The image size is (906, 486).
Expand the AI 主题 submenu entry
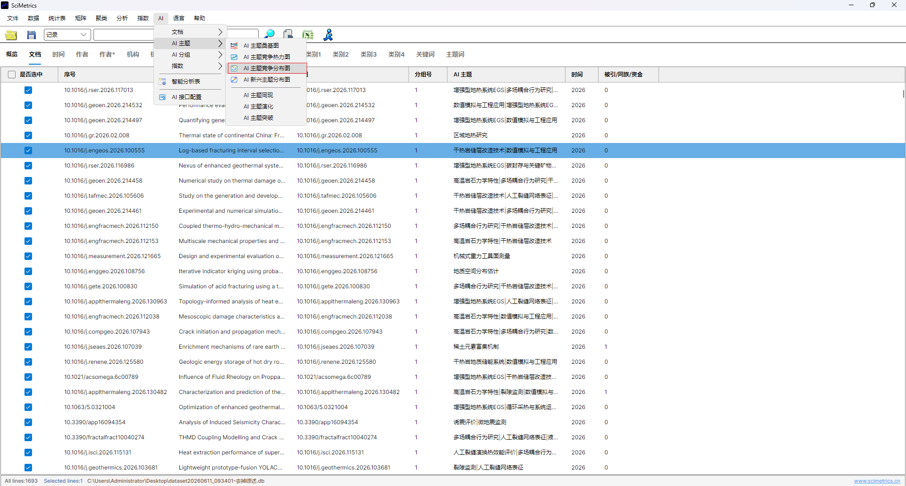pyautogui.click(x=190, y=43)
